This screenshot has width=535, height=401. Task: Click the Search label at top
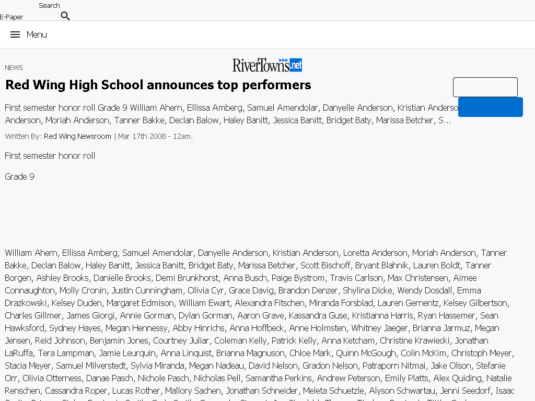point(49,5)
